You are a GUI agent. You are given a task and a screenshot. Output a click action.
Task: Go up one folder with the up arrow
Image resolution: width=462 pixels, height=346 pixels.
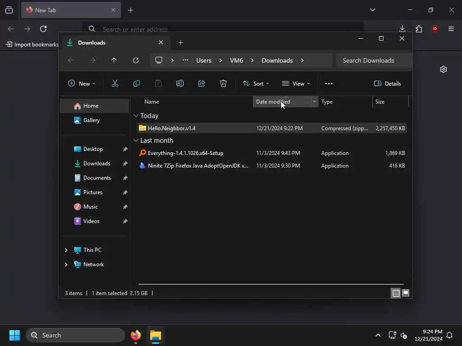[114, 60]
